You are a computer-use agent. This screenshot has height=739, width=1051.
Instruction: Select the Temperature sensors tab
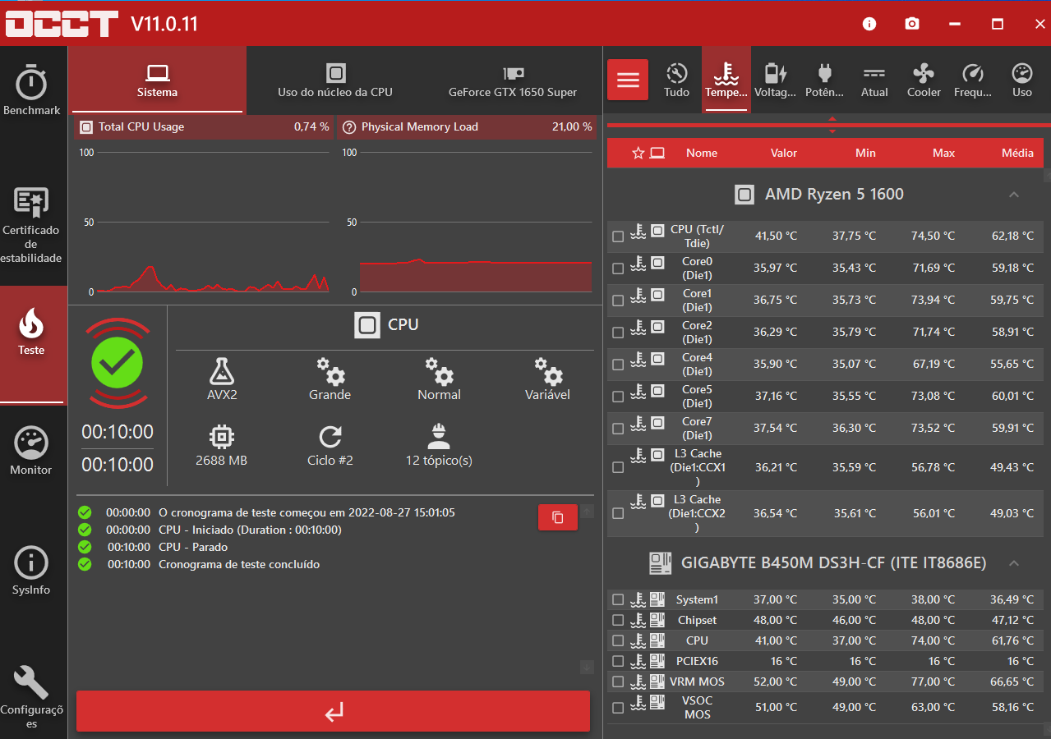click(x=726, y=80)
